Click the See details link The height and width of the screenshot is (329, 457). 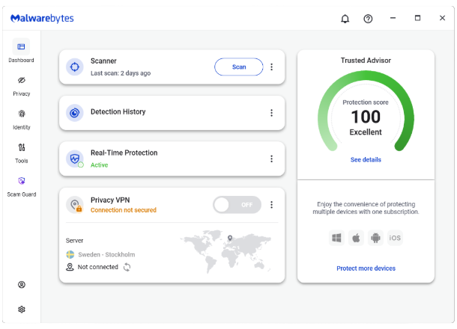[x=366, y=160]
